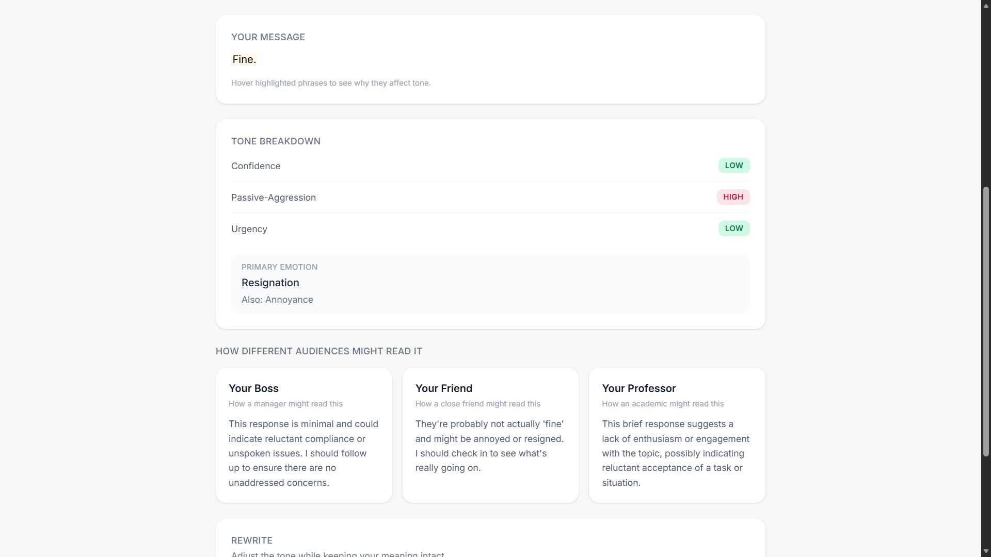The image size is (991, 557).
Task: Open the Your Friend audience card
Action: click(x=490, y=435)
